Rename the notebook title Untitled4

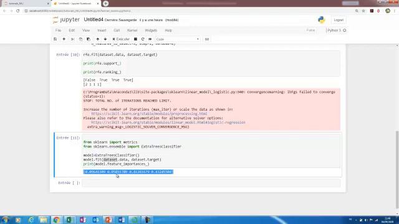(94, 19)
